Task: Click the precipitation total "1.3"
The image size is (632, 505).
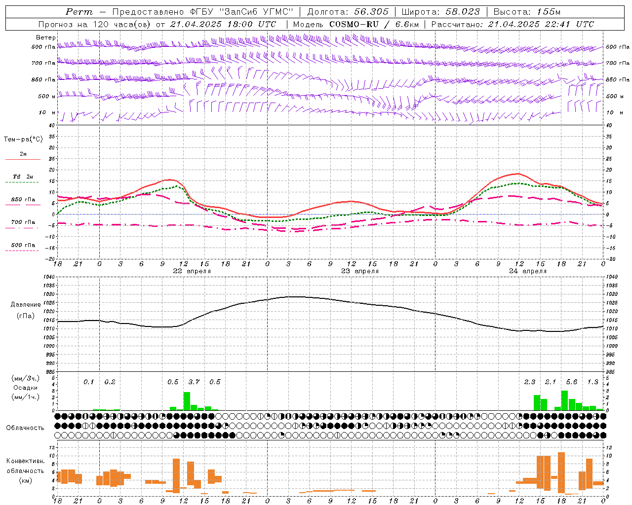Action: (x=593, y=382)
